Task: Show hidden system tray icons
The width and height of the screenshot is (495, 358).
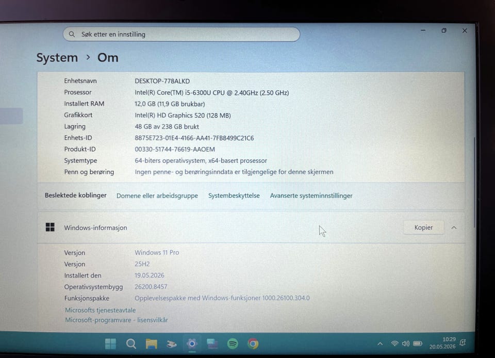Action: [x=380, y=344]
